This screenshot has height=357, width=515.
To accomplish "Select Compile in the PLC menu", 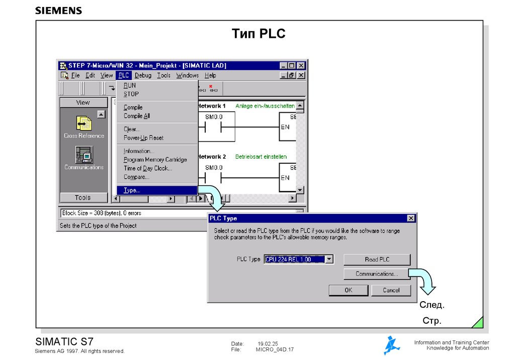I will [x=157, y=107].
